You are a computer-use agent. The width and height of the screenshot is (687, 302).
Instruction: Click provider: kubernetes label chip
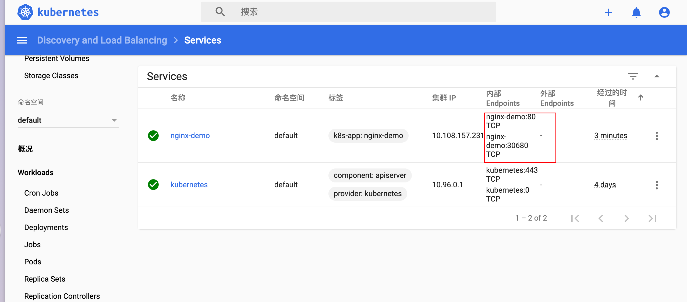pos(368,193)
